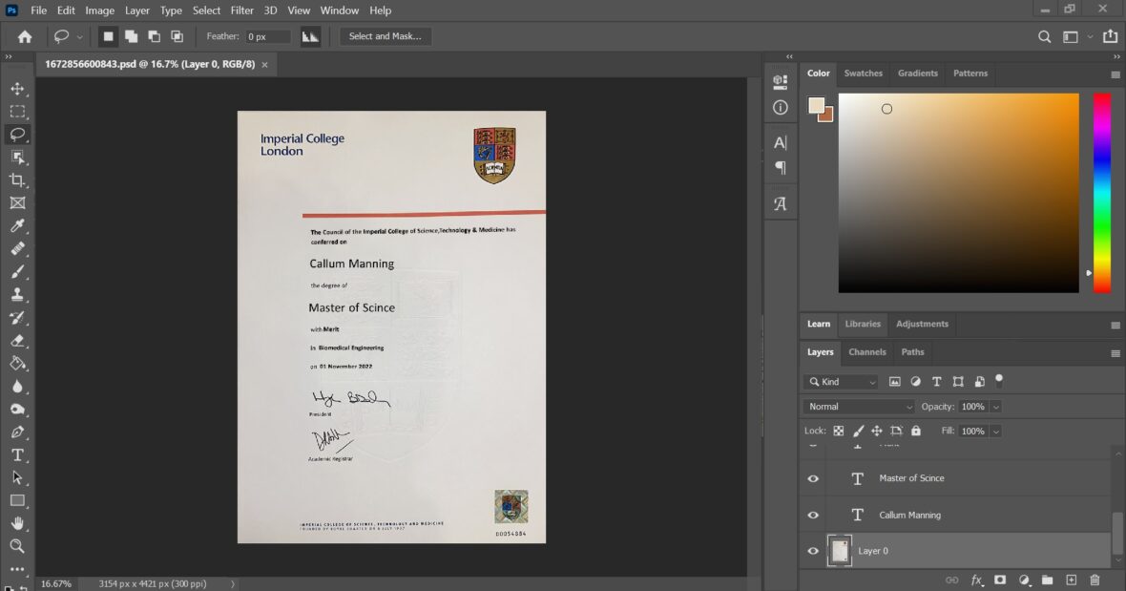Screen dimensions: 1126x591
Task: Toggle anti-alias option icon
Action: click(310, 36)
